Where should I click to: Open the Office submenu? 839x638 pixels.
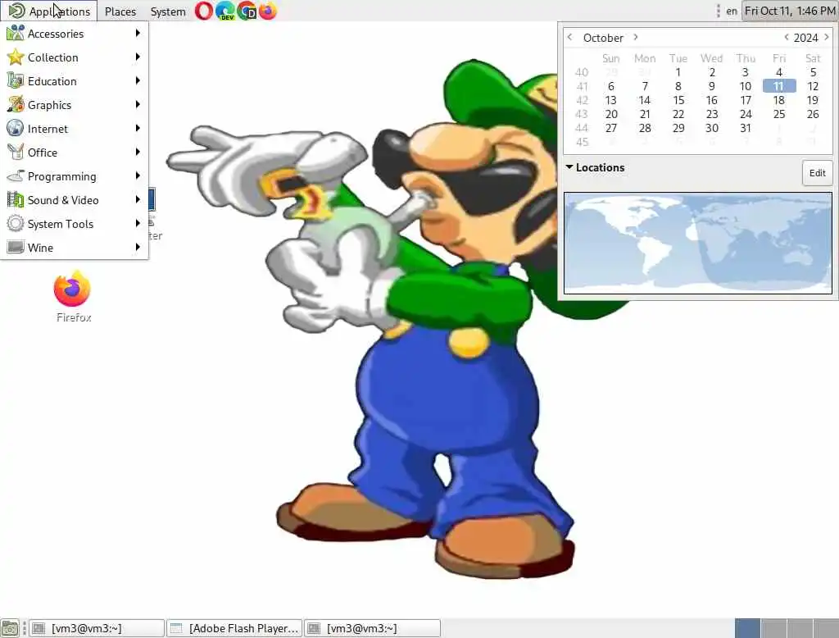pos(75,153)
